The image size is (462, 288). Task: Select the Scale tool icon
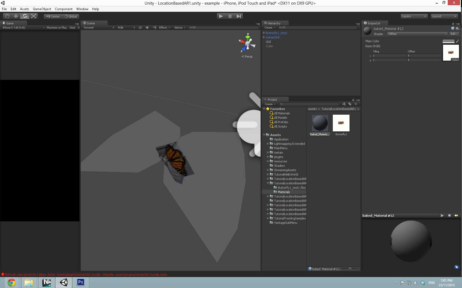33,16
